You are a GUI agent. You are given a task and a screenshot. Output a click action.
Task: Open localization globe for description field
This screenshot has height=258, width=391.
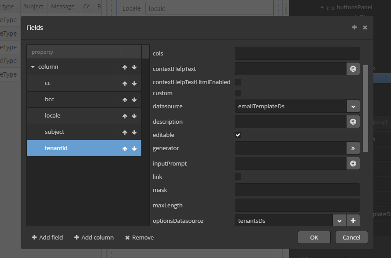pyautogui.click(x=353, y=122)
